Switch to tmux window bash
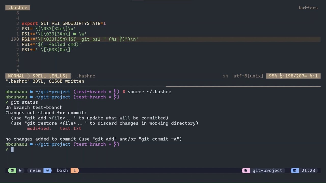 (68, 171)
